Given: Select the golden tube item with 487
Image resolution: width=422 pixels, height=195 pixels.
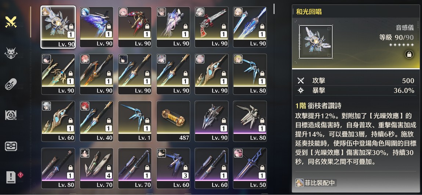Looking at the screenshot, I should click(x=173, y=121).
